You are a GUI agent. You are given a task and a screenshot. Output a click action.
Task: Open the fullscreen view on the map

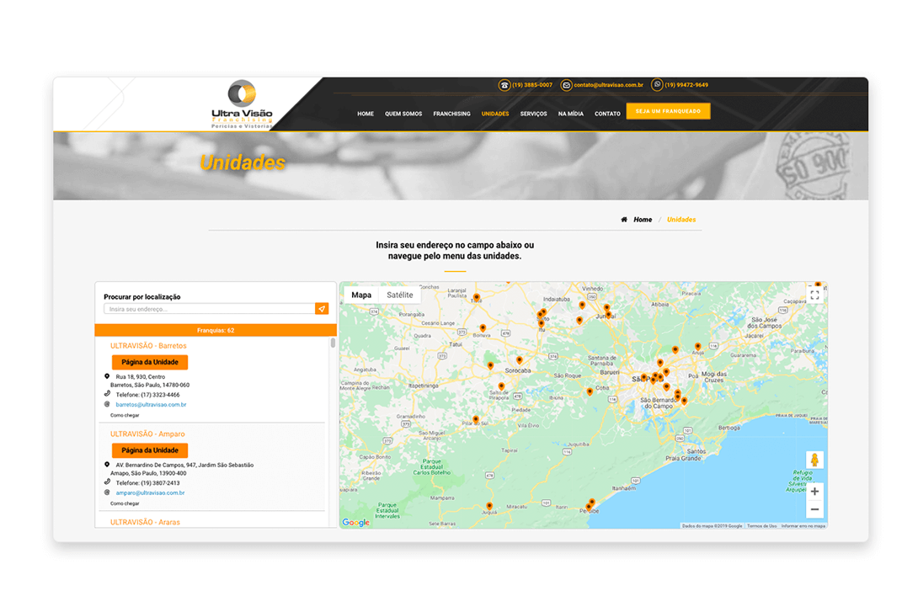tap(814, 294)
